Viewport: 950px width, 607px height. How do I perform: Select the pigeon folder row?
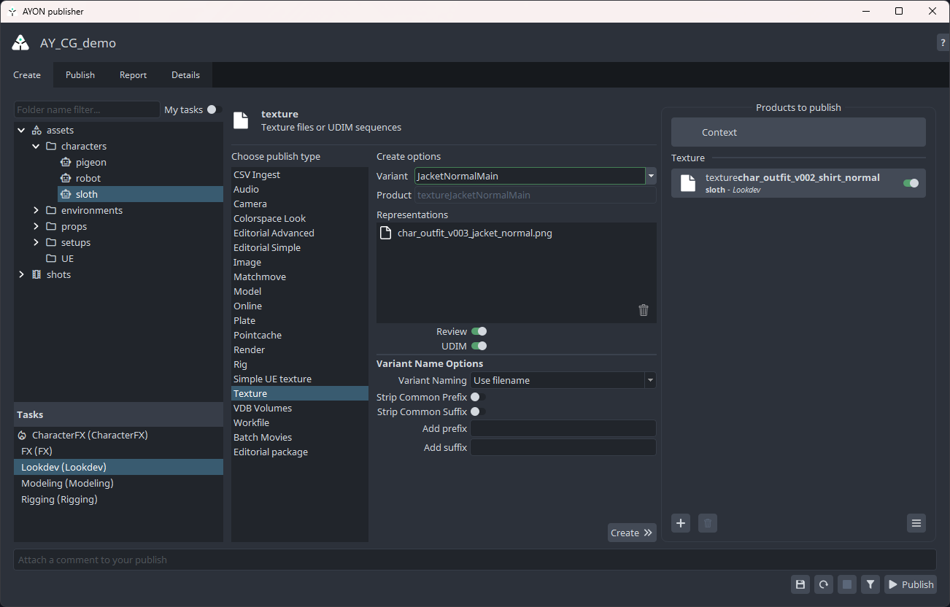(x=140, y=162)
